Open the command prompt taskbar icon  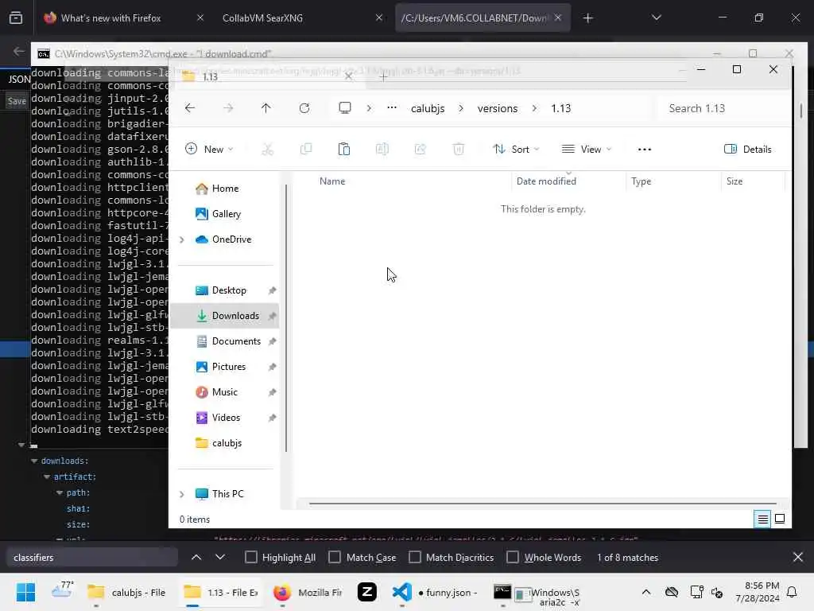coord(502,592)
